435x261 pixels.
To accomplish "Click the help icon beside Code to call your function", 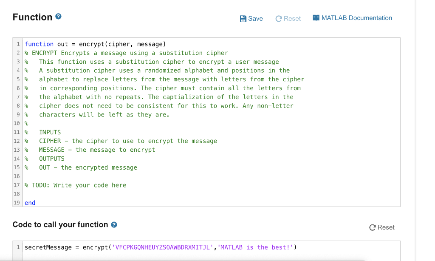I will tap(113, 225).
